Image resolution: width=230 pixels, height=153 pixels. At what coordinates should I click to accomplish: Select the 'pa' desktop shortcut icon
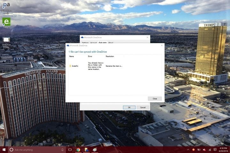coord(6,8)
